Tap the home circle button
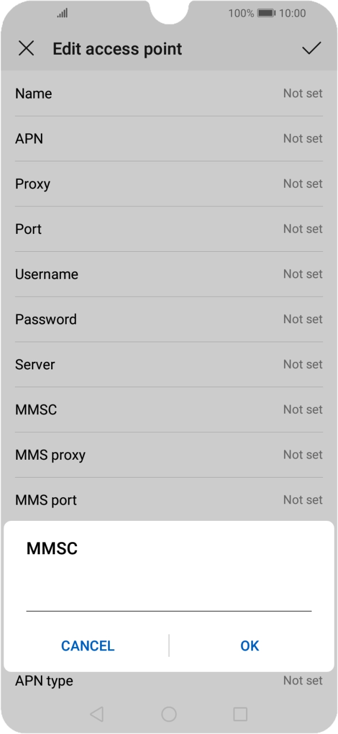Screen dimensions: 338x734 click(x=168, y=713)
